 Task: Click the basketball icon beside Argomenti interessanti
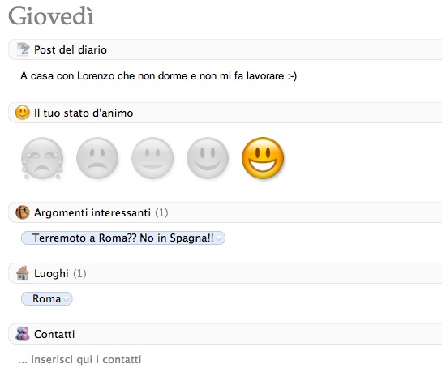coord(23,212)
